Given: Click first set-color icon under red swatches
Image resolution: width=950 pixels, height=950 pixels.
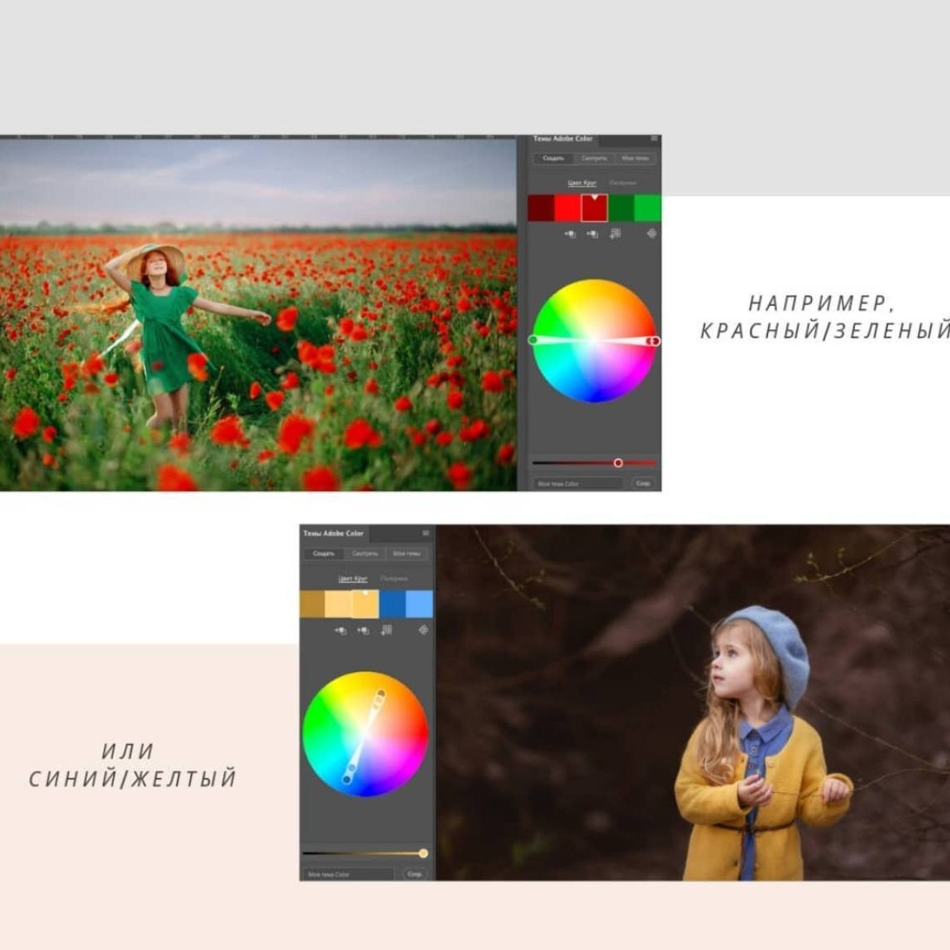Looking at the screenshot, I should (x=570, y=234).
